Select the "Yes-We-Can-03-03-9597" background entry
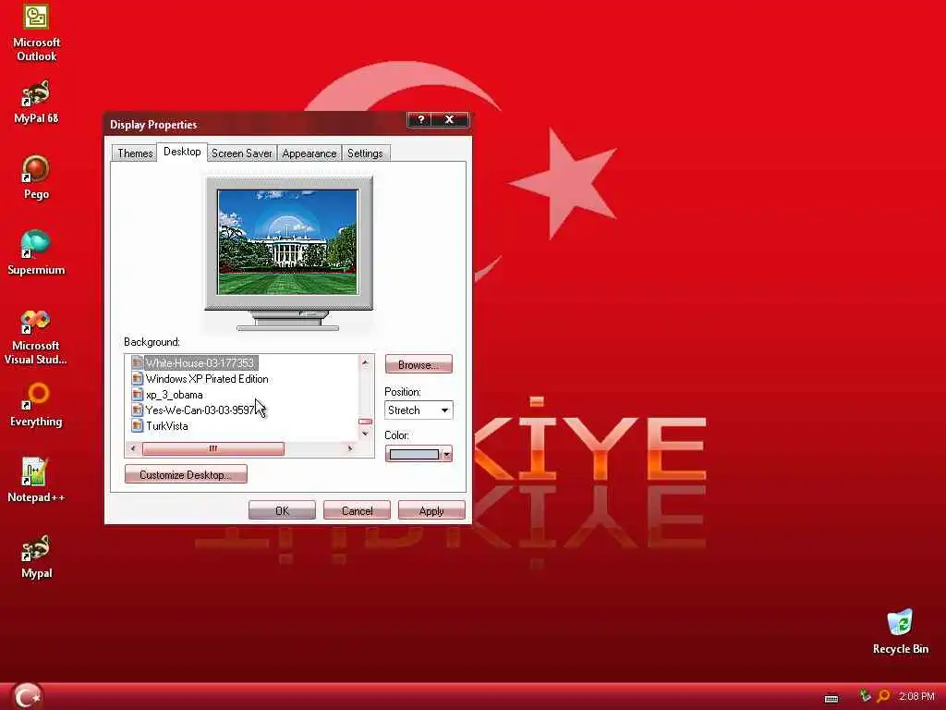The width and height of the screenshot is (946, 710). tap(200, 410)
